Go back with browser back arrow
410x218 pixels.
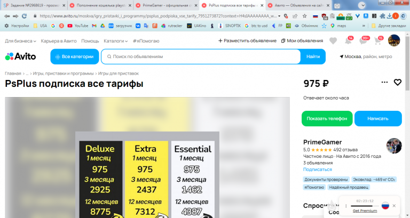coord(7,16)
